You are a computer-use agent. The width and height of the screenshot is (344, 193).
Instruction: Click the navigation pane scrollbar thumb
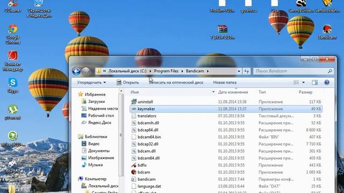click(x=121, y=135)
